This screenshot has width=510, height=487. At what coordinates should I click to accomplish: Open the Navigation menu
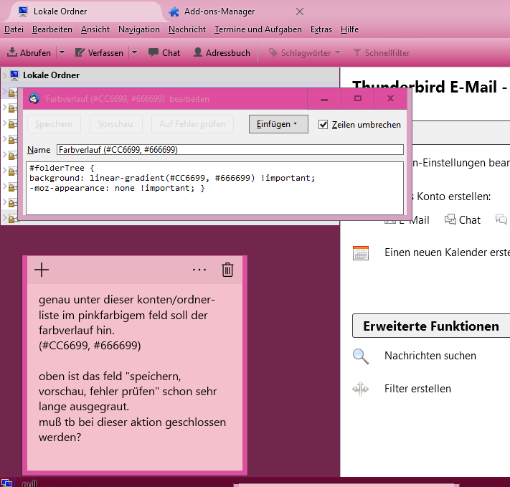tap(139, 29)
